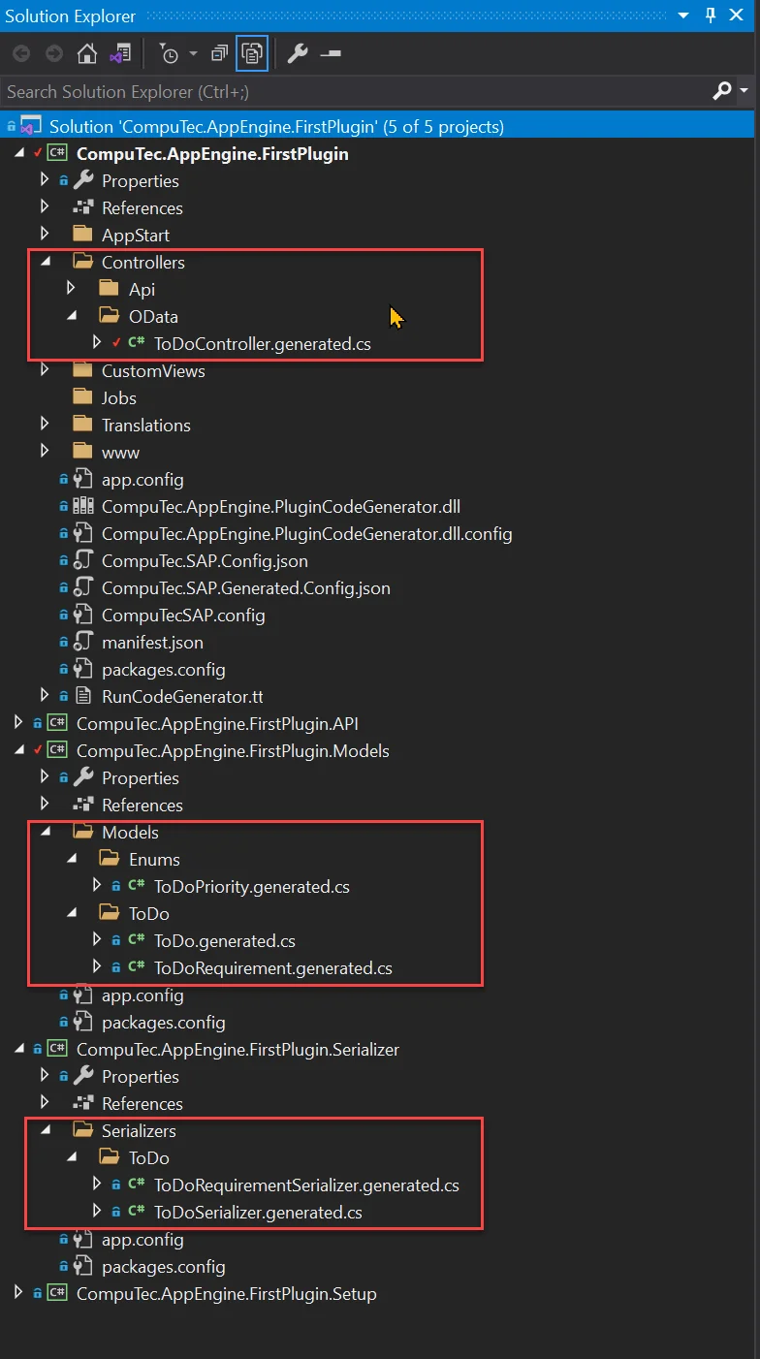
Task: Switch between solutions and folder views
Action: click(x=120, y=53)
